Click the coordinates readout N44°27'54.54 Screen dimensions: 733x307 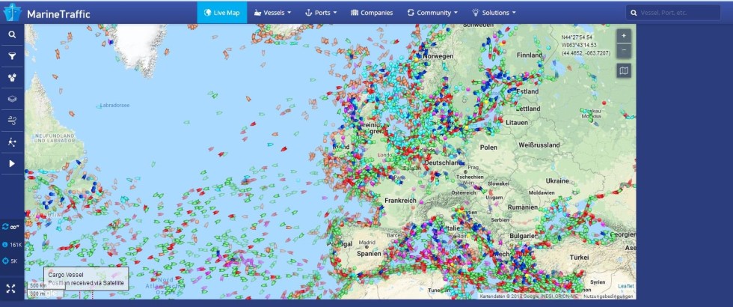coord(577,37)
